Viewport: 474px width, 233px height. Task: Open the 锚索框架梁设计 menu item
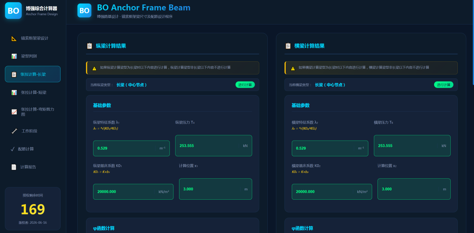point(32,39)
